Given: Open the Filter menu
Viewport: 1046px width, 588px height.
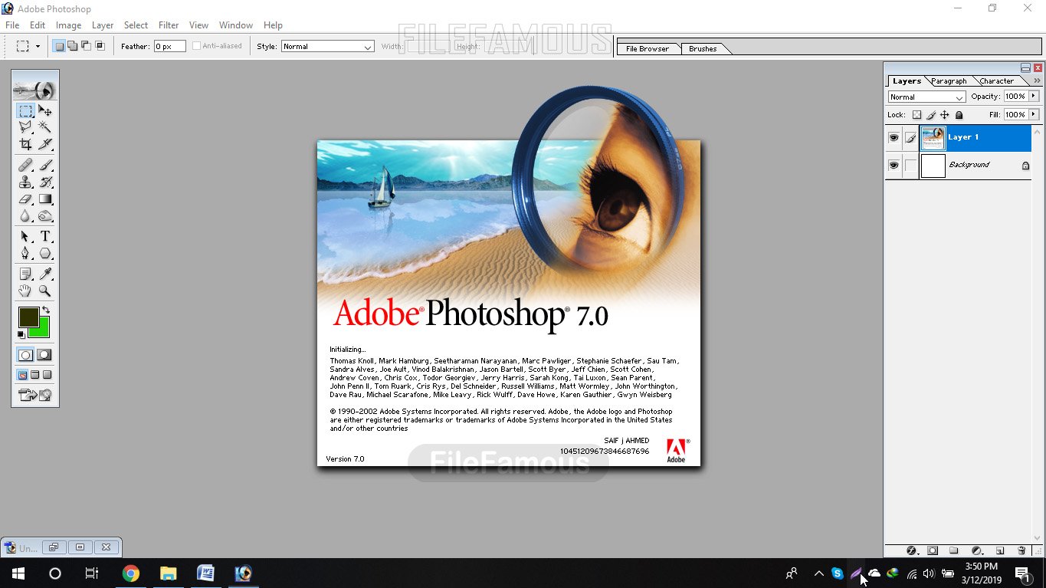Looking at the screenshot, I should coord(169,25).
